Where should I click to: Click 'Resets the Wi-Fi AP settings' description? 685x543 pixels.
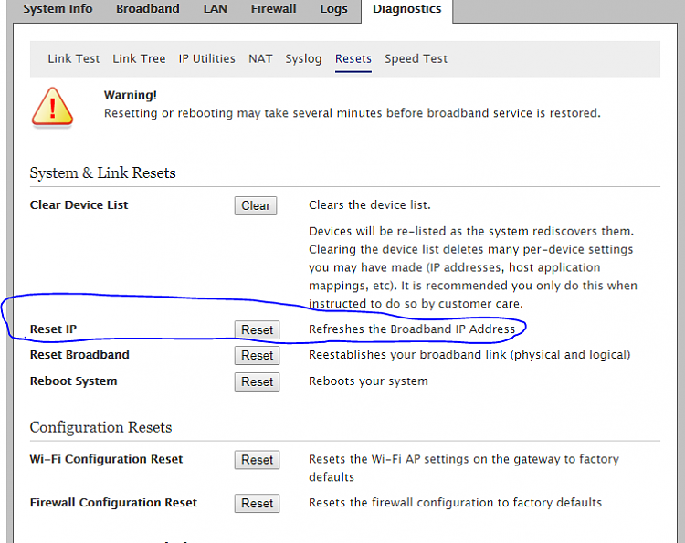(464, 468)
